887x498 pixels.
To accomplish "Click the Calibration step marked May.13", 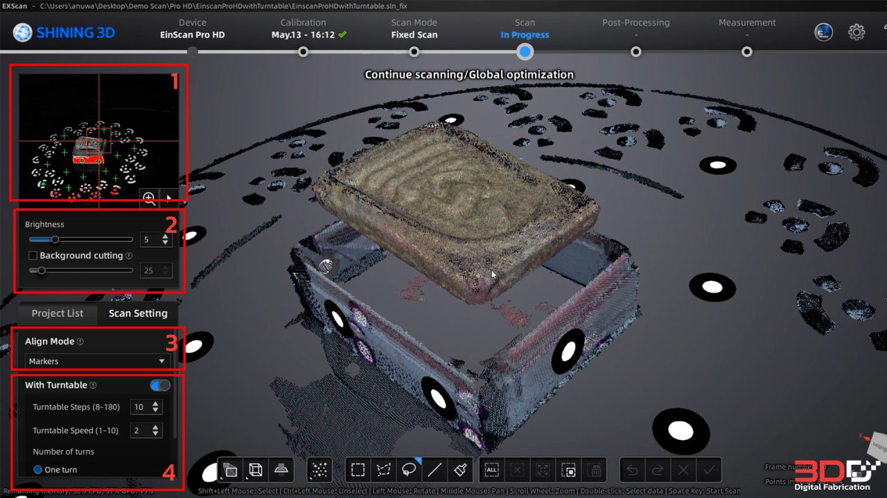I will pyautogui.click(x=303, y=28).
